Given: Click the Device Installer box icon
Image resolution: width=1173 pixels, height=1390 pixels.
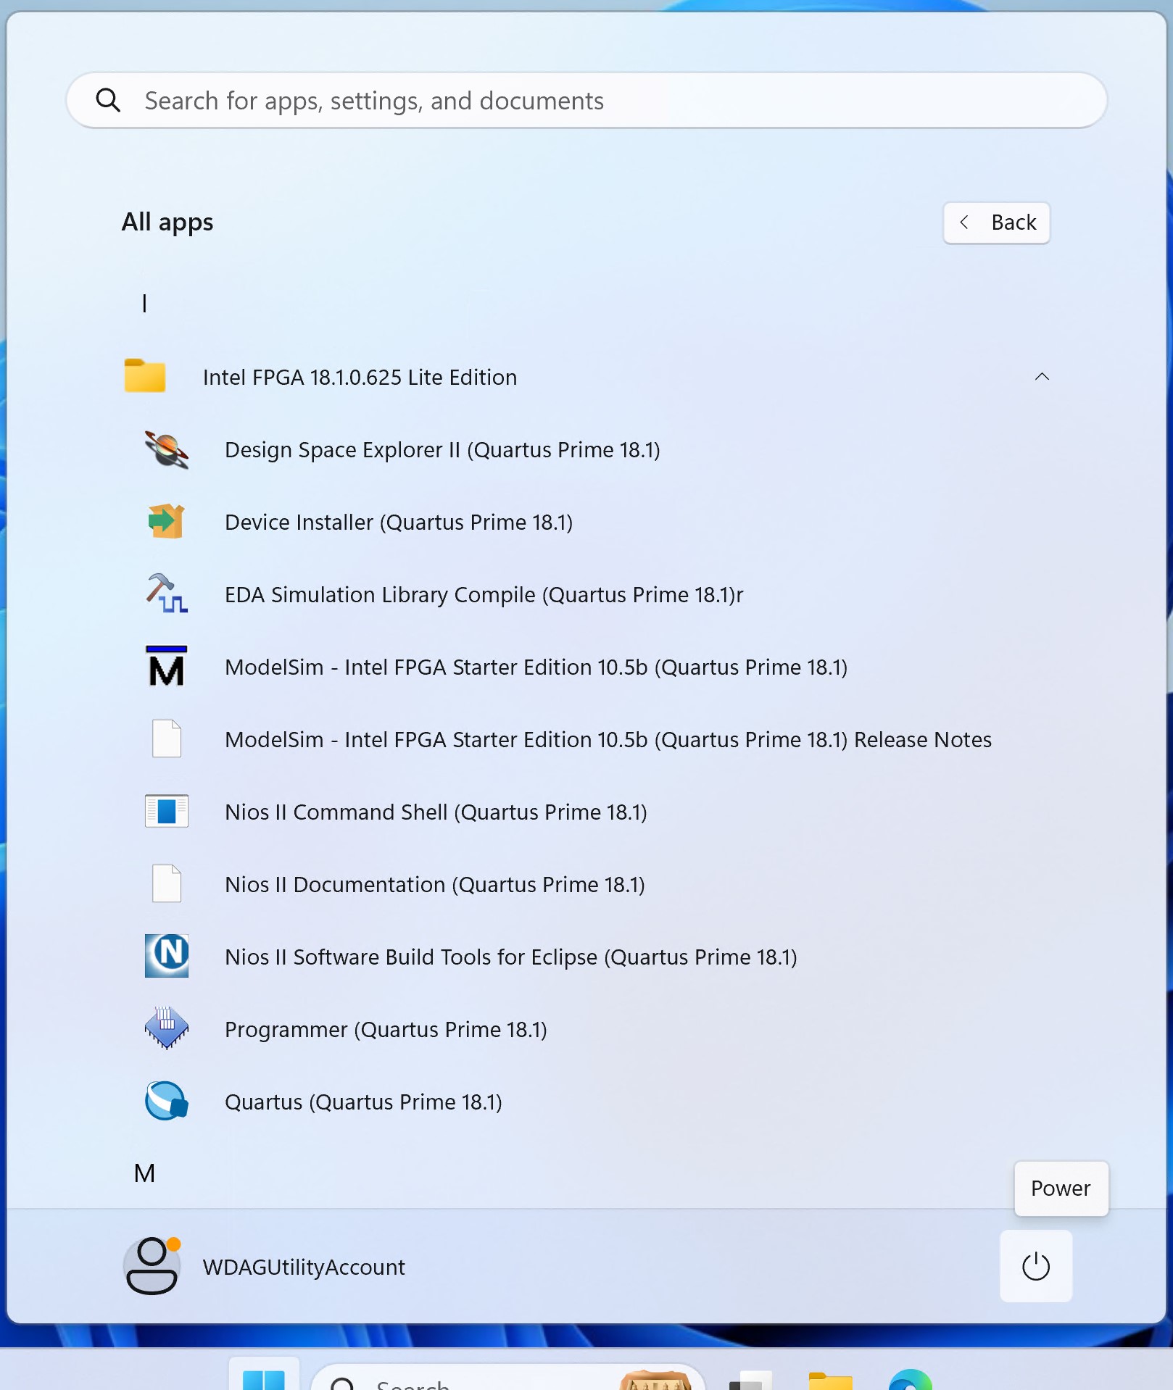Looking at the screenshot, I should click(x=167, y=522).
